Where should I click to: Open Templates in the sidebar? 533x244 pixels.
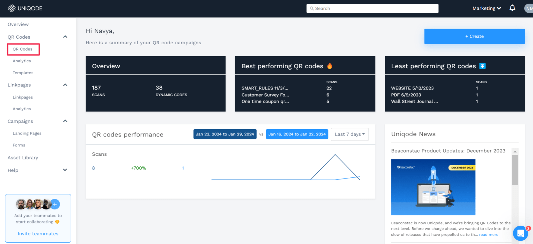click(x=23, y=73)
